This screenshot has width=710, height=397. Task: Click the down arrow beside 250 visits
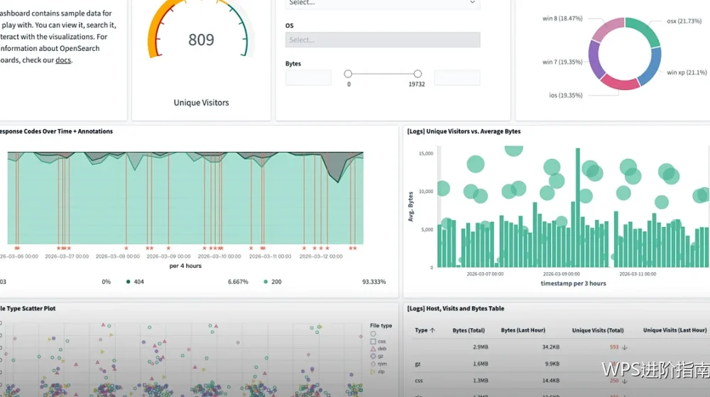[x=625, y=381]
